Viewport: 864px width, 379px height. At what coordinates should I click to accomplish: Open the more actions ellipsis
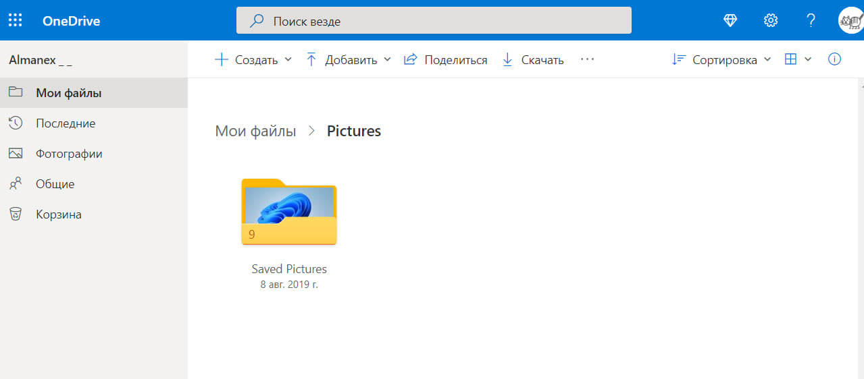(587, 59)
